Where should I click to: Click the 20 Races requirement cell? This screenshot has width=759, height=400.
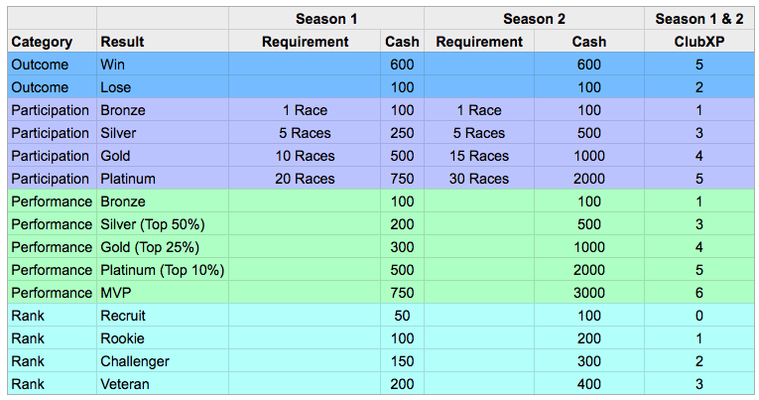coord(305,179)
